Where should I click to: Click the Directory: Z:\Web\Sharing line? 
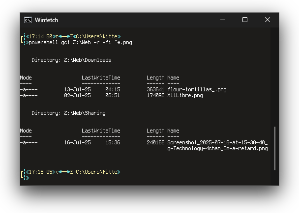[69, 113]
